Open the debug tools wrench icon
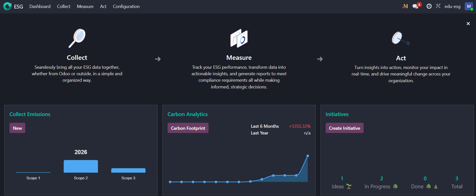Image resolution: width=476 pixels, height=196 pixels. [438, 6]
